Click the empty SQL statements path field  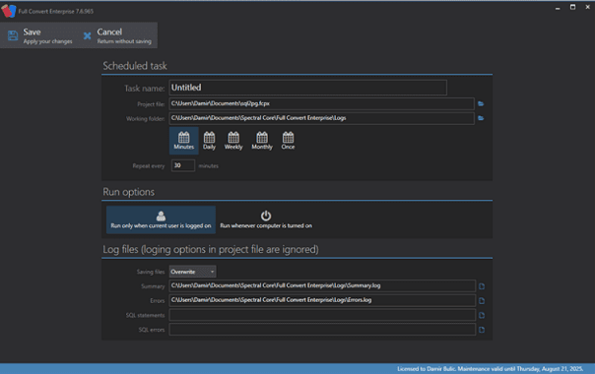click(x=322, y=315)
